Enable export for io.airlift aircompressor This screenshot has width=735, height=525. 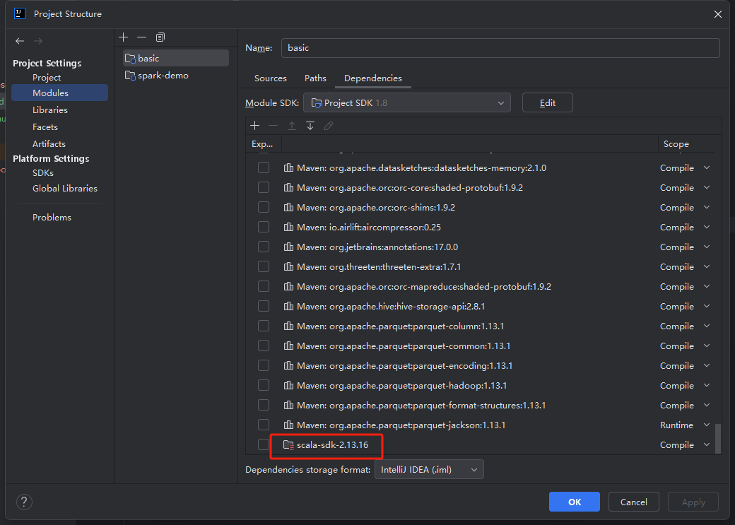(264, 227)
